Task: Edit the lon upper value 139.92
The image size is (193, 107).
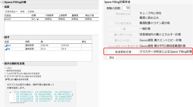Action: pos(71,45)
